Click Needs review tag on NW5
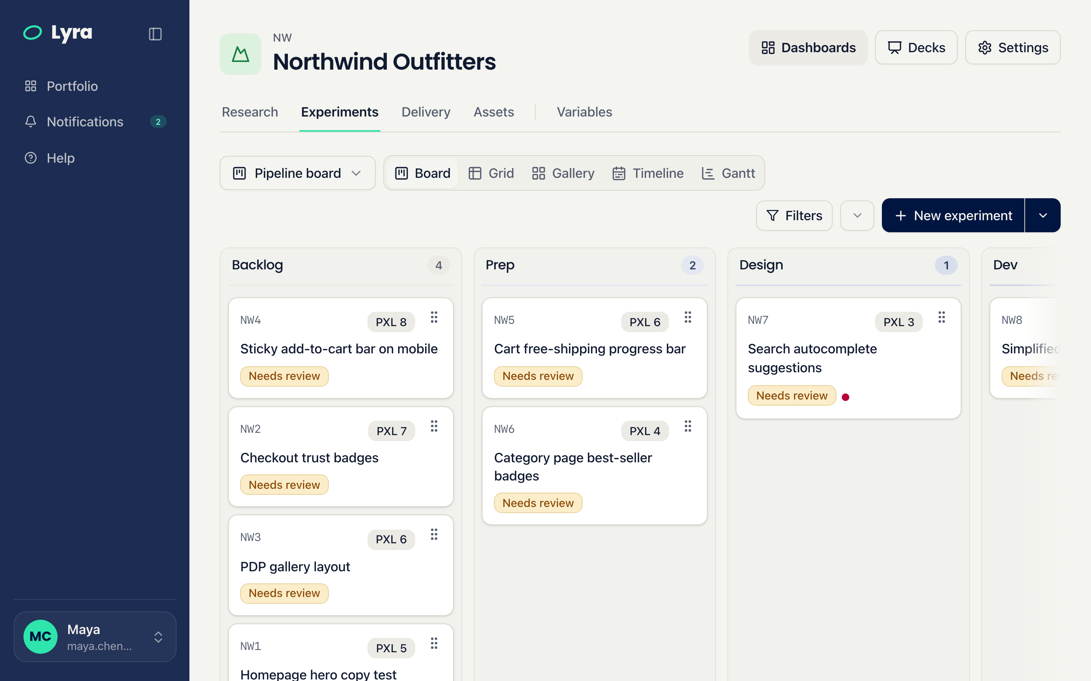The image size is (1091, 681). point(538,376)
